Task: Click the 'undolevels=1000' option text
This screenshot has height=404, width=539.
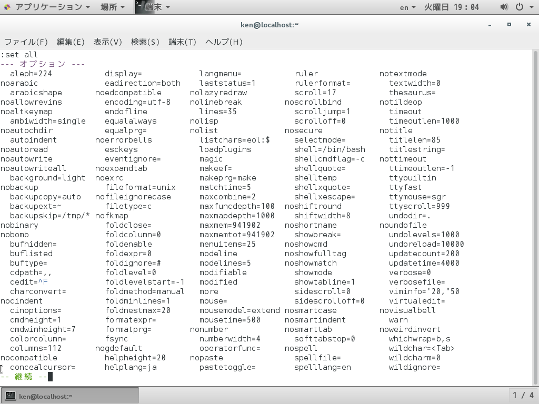Action: pyautogui.click(x=424, y=235)
